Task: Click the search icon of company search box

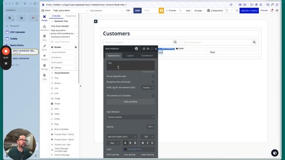Action: pos(175,42)
